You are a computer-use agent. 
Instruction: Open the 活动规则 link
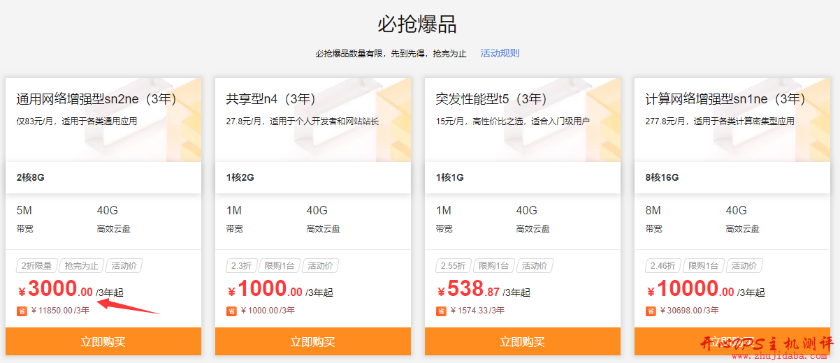[x=500, y=53]
